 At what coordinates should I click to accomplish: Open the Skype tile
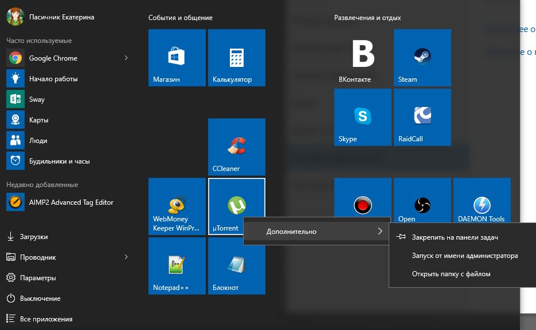363,117
